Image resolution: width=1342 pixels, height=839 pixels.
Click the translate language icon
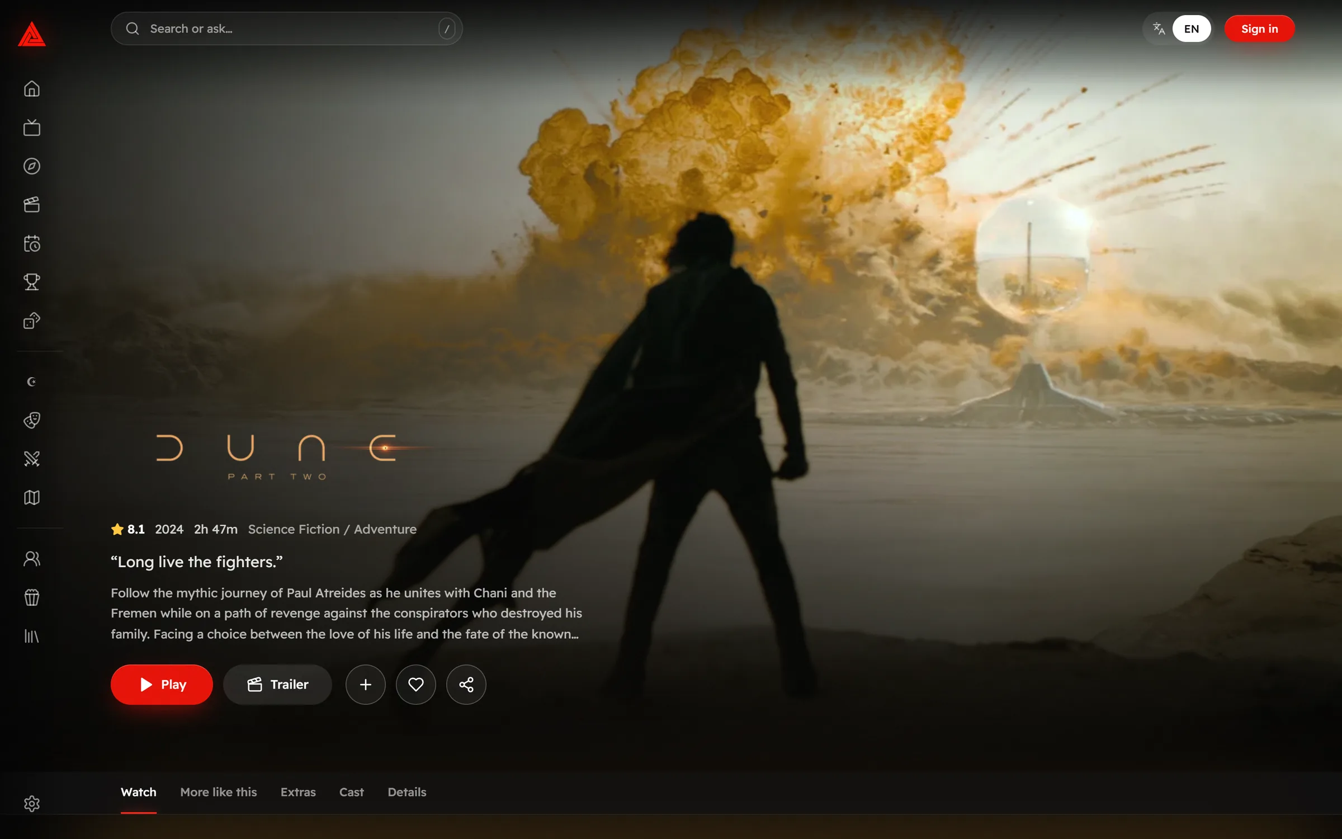(1159, 29)
